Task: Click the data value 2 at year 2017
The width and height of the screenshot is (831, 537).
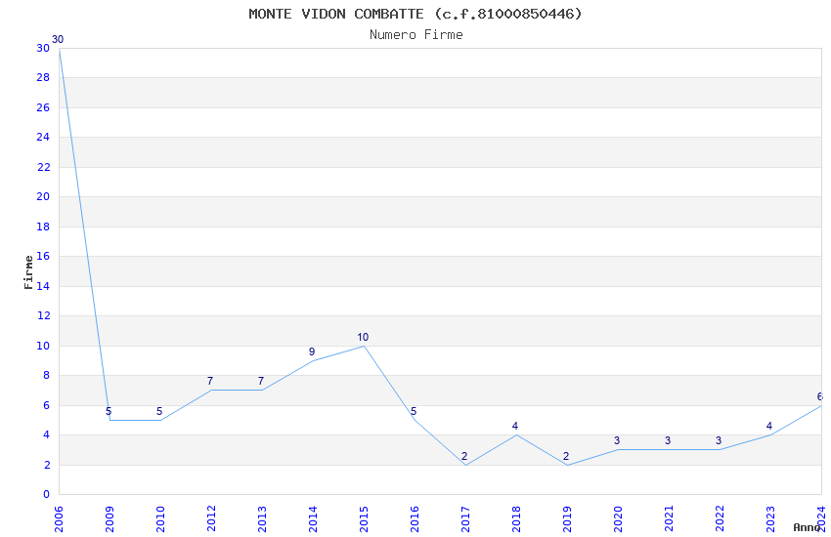Action: (x=464, y=457)
